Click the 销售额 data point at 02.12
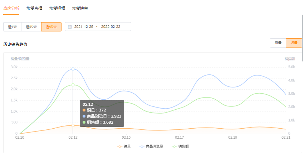305x154 pixels. pyautogui.click(x=73, y=85)
